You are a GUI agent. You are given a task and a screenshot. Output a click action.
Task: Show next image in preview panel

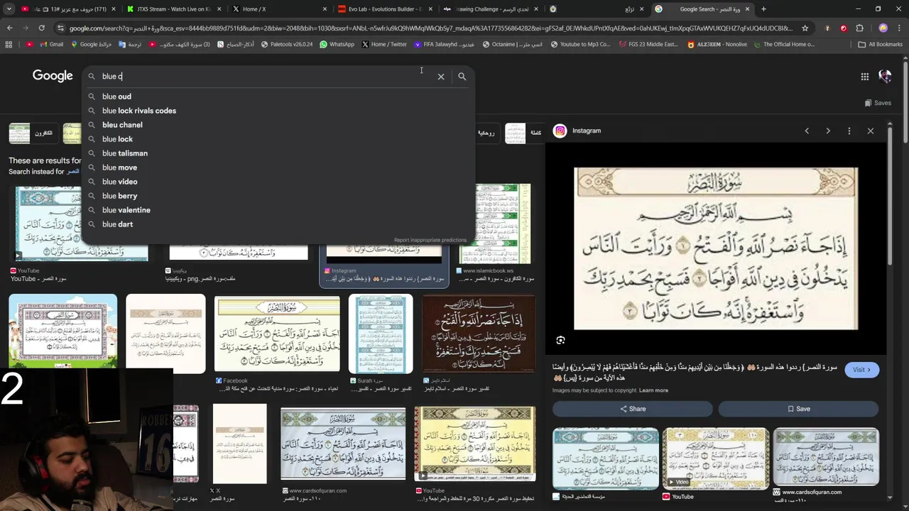pos(828,131)
